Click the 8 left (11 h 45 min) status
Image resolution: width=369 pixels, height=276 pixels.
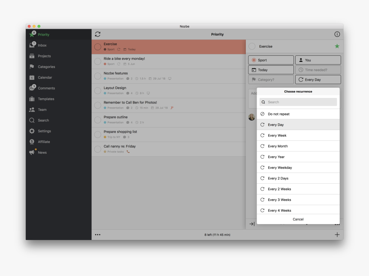(217, 235)
